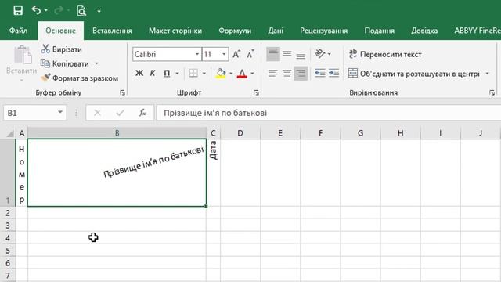Open the Дані ribbon tab
Image resolution: width=501 pixels, height=282 pixels.
click(x=276, y=31)
